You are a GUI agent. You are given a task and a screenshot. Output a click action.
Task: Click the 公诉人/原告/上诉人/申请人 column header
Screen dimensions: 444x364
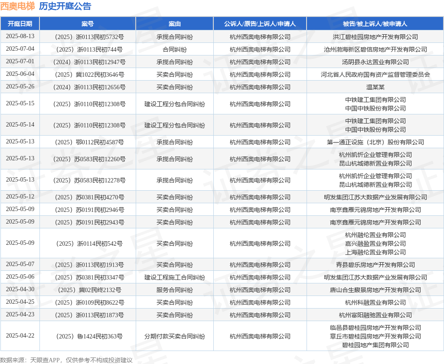[260, 24]
